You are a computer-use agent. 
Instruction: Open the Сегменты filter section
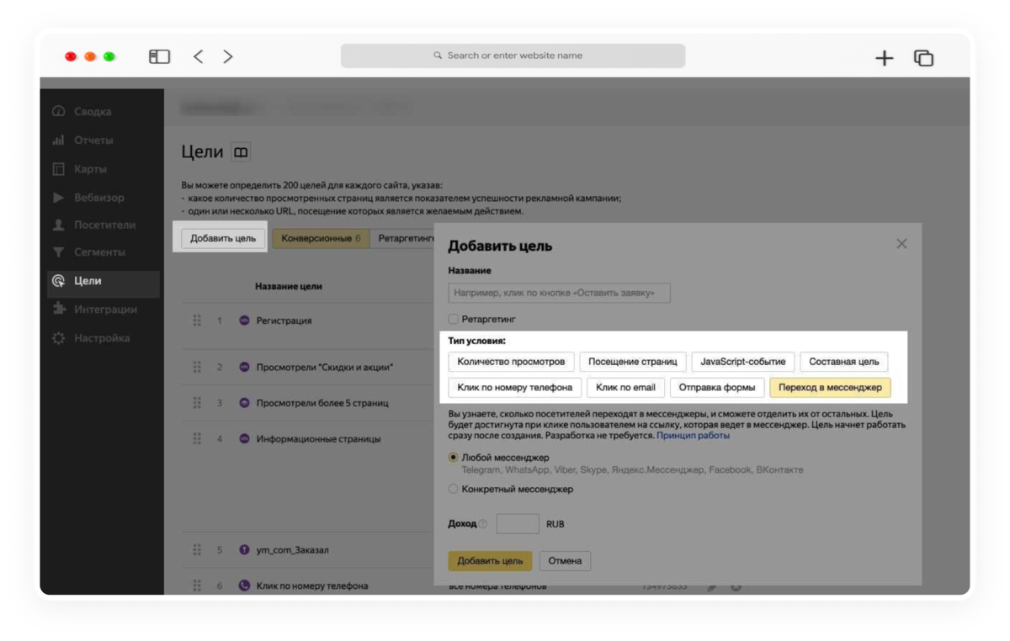coord(88,252)
